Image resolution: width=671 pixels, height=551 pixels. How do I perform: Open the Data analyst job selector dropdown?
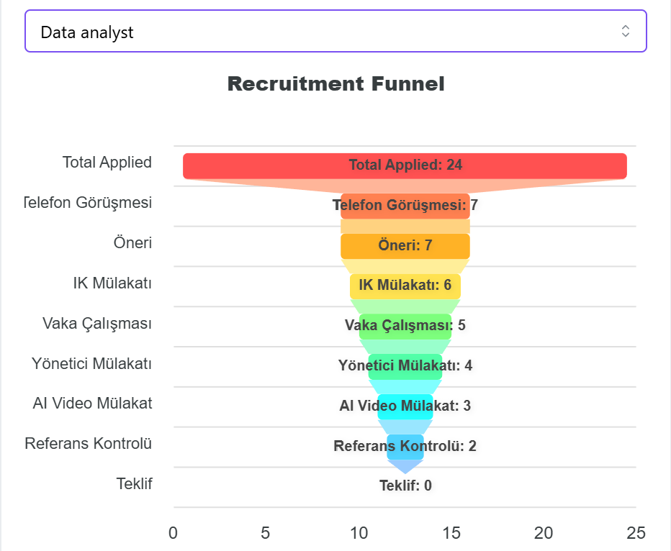(335, 31)
